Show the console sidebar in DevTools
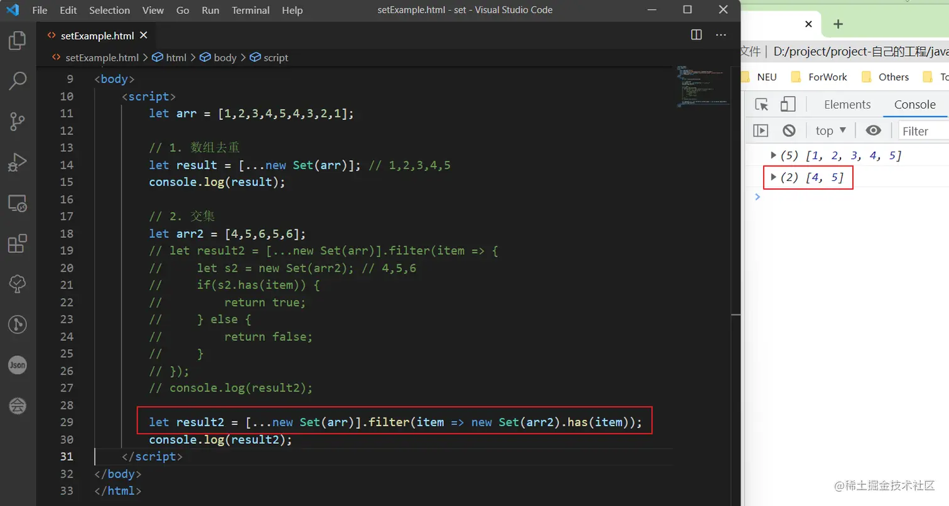Image resolution: width=949 pixels, height=506 pixels. (761, 131)
